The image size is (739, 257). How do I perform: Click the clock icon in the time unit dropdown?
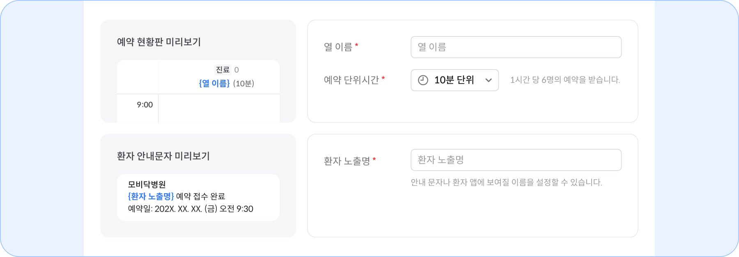(x=423, y=80)
